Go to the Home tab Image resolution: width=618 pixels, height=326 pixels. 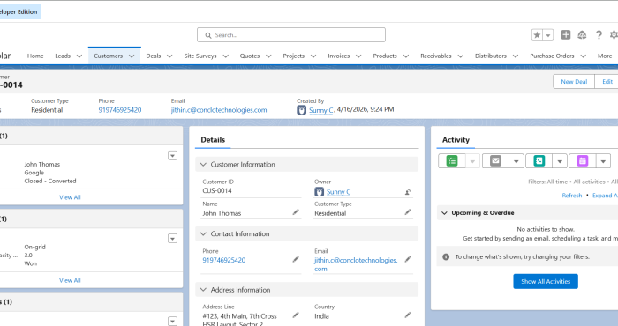point(35,56)
